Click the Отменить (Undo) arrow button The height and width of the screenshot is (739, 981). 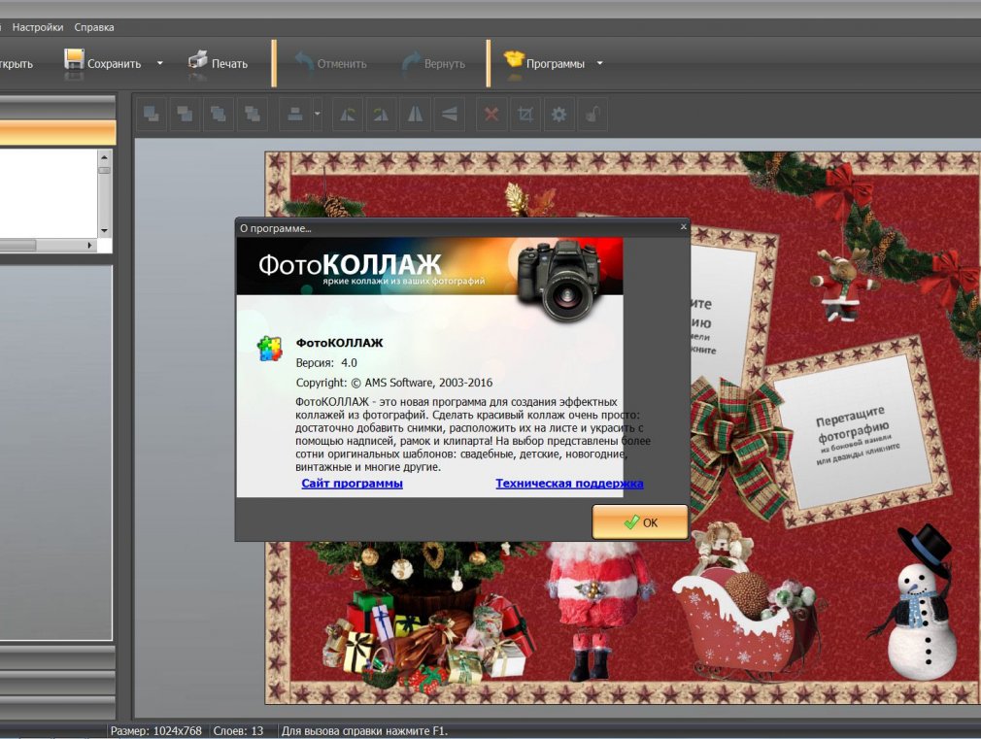pyautogui.click(x=330, y=63)
